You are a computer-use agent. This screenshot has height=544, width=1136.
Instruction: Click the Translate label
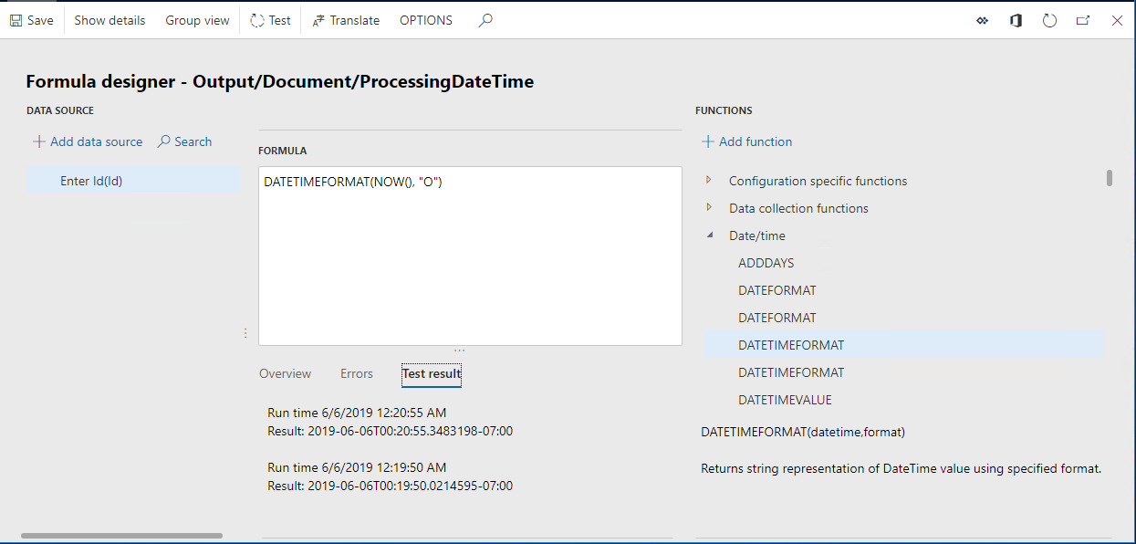coord(355,20)
